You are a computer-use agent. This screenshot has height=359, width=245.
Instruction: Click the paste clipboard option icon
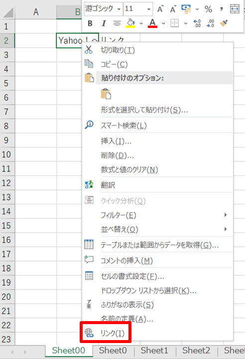point(106,94)
